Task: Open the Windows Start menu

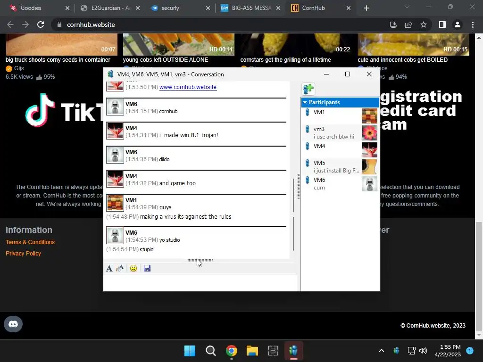Action: 190,351
